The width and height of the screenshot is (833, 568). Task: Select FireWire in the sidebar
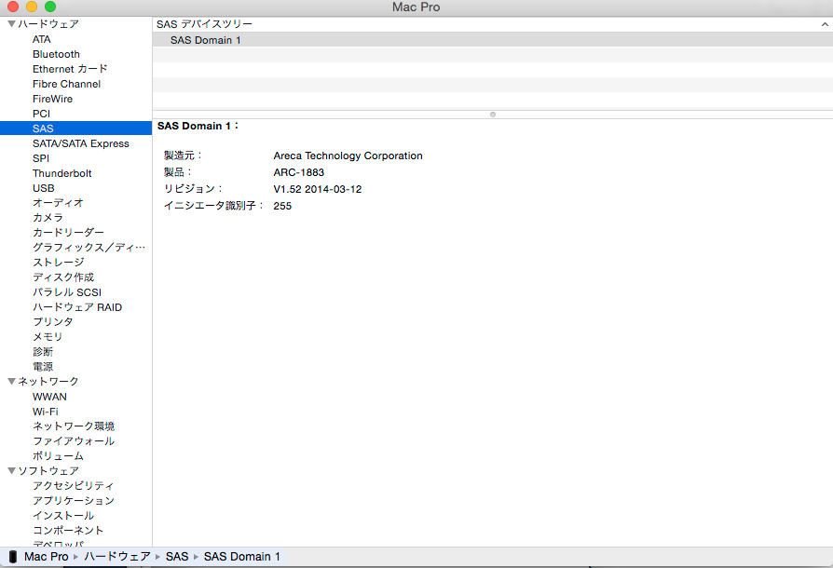pos(52,99)
